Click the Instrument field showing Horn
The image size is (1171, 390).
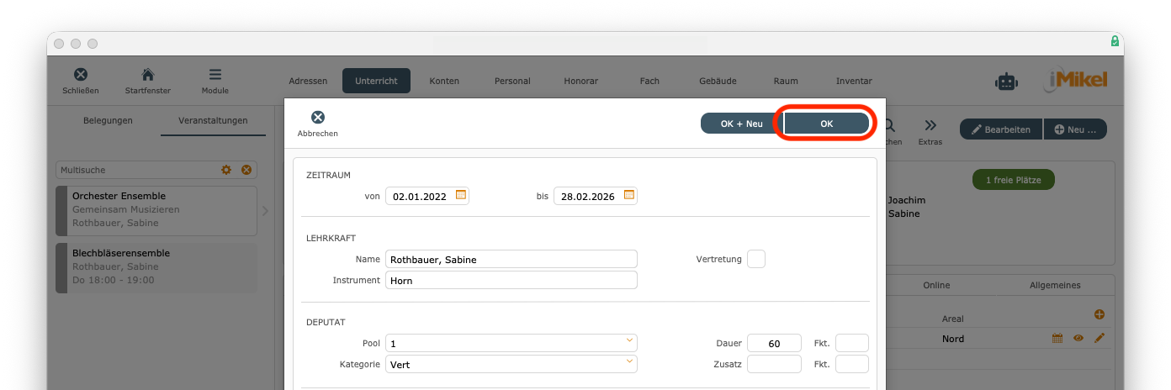pyautogui.click(x=511, y=280)
